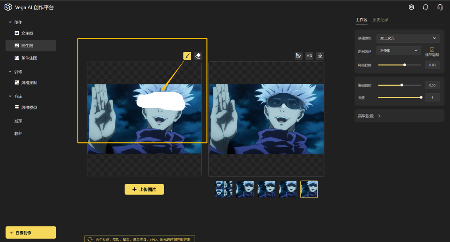450x242 pixels.
Task: Click the send-to-canvas cursor icon
Action: coord(298,56)
